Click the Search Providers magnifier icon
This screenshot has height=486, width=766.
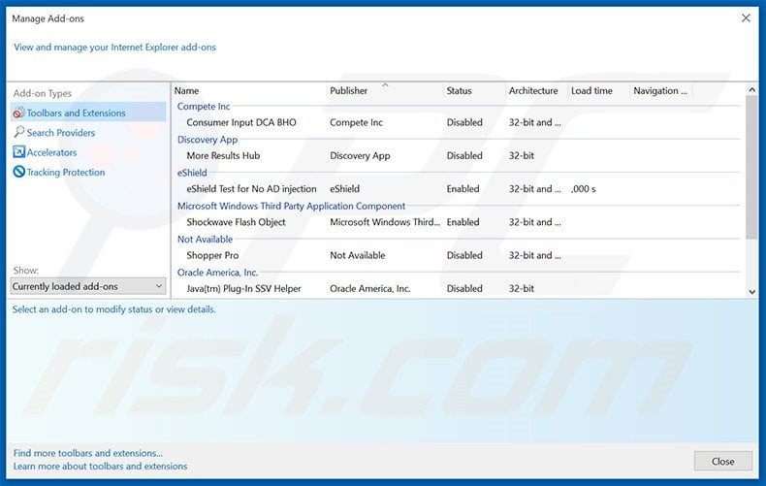pyautogui.click(x=18, y=132)
